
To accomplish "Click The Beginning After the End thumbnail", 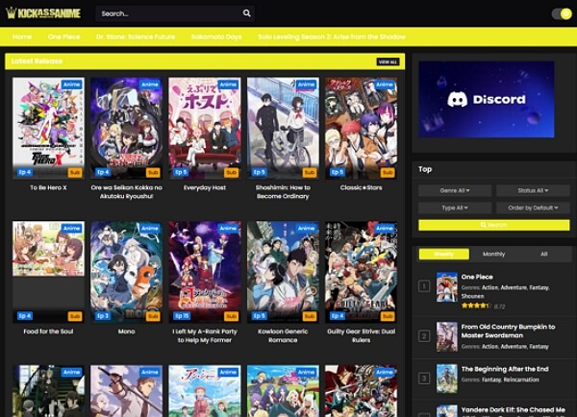I will pos(447,379).
